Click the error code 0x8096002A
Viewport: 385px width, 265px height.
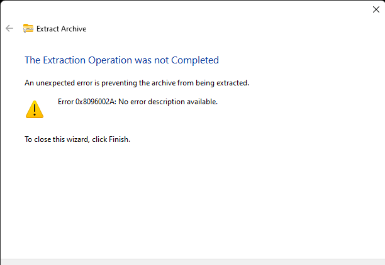95,102
